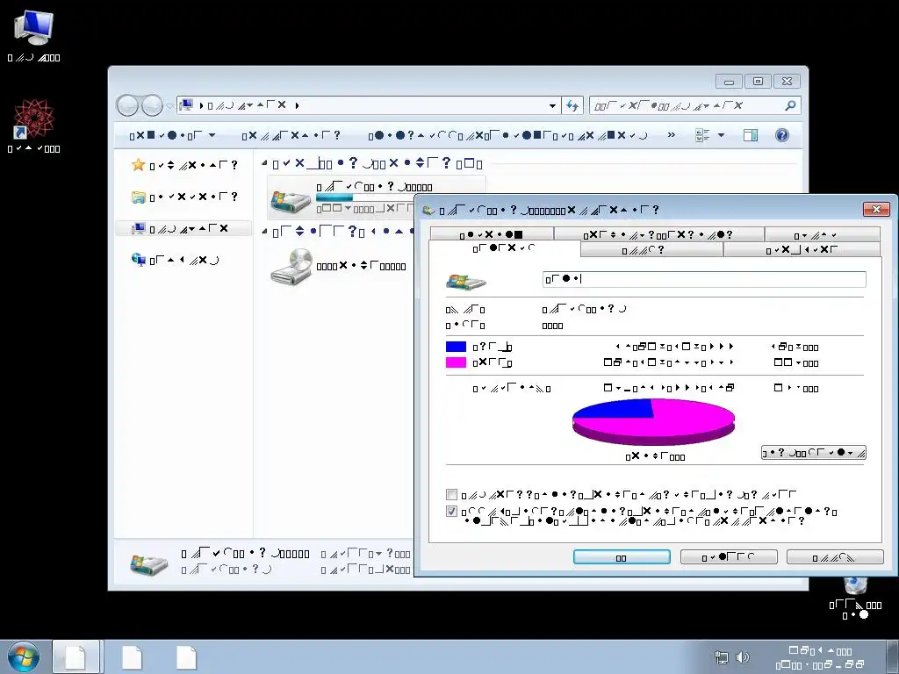Click the Back arrow in the Explorer window

tap(127, 105)
